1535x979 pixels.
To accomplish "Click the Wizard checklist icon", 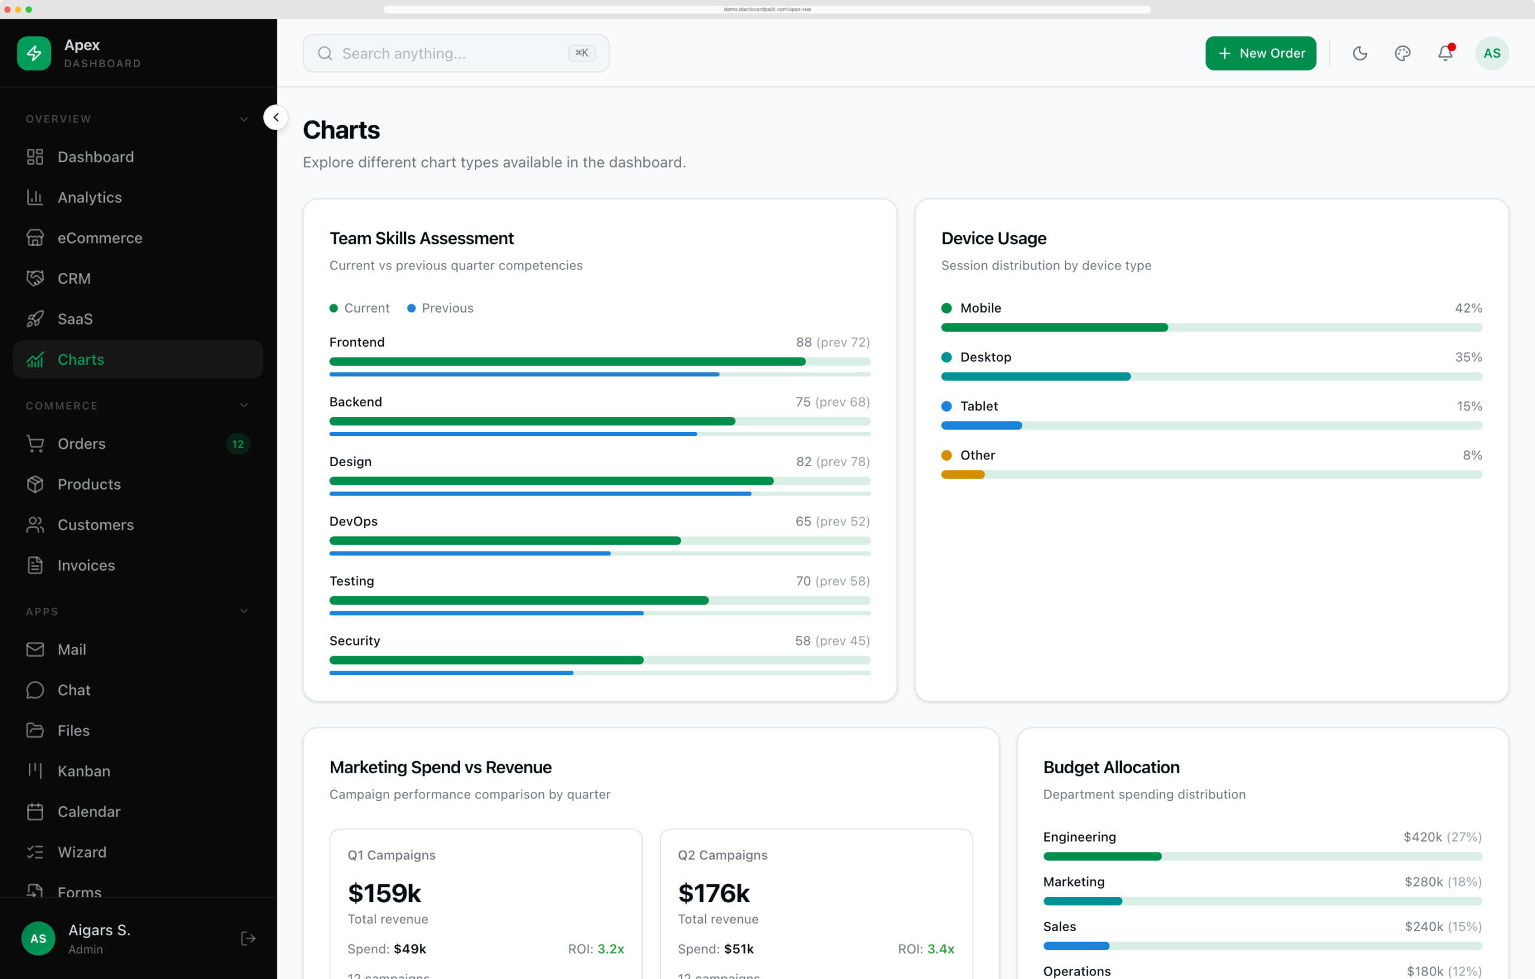I will 35,852.
